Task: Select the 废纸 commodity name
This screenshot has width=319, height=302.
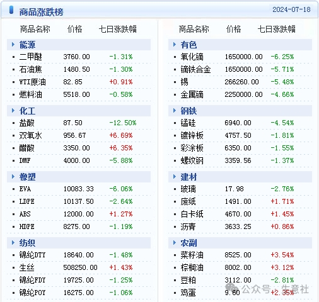Action: [188, 201]
